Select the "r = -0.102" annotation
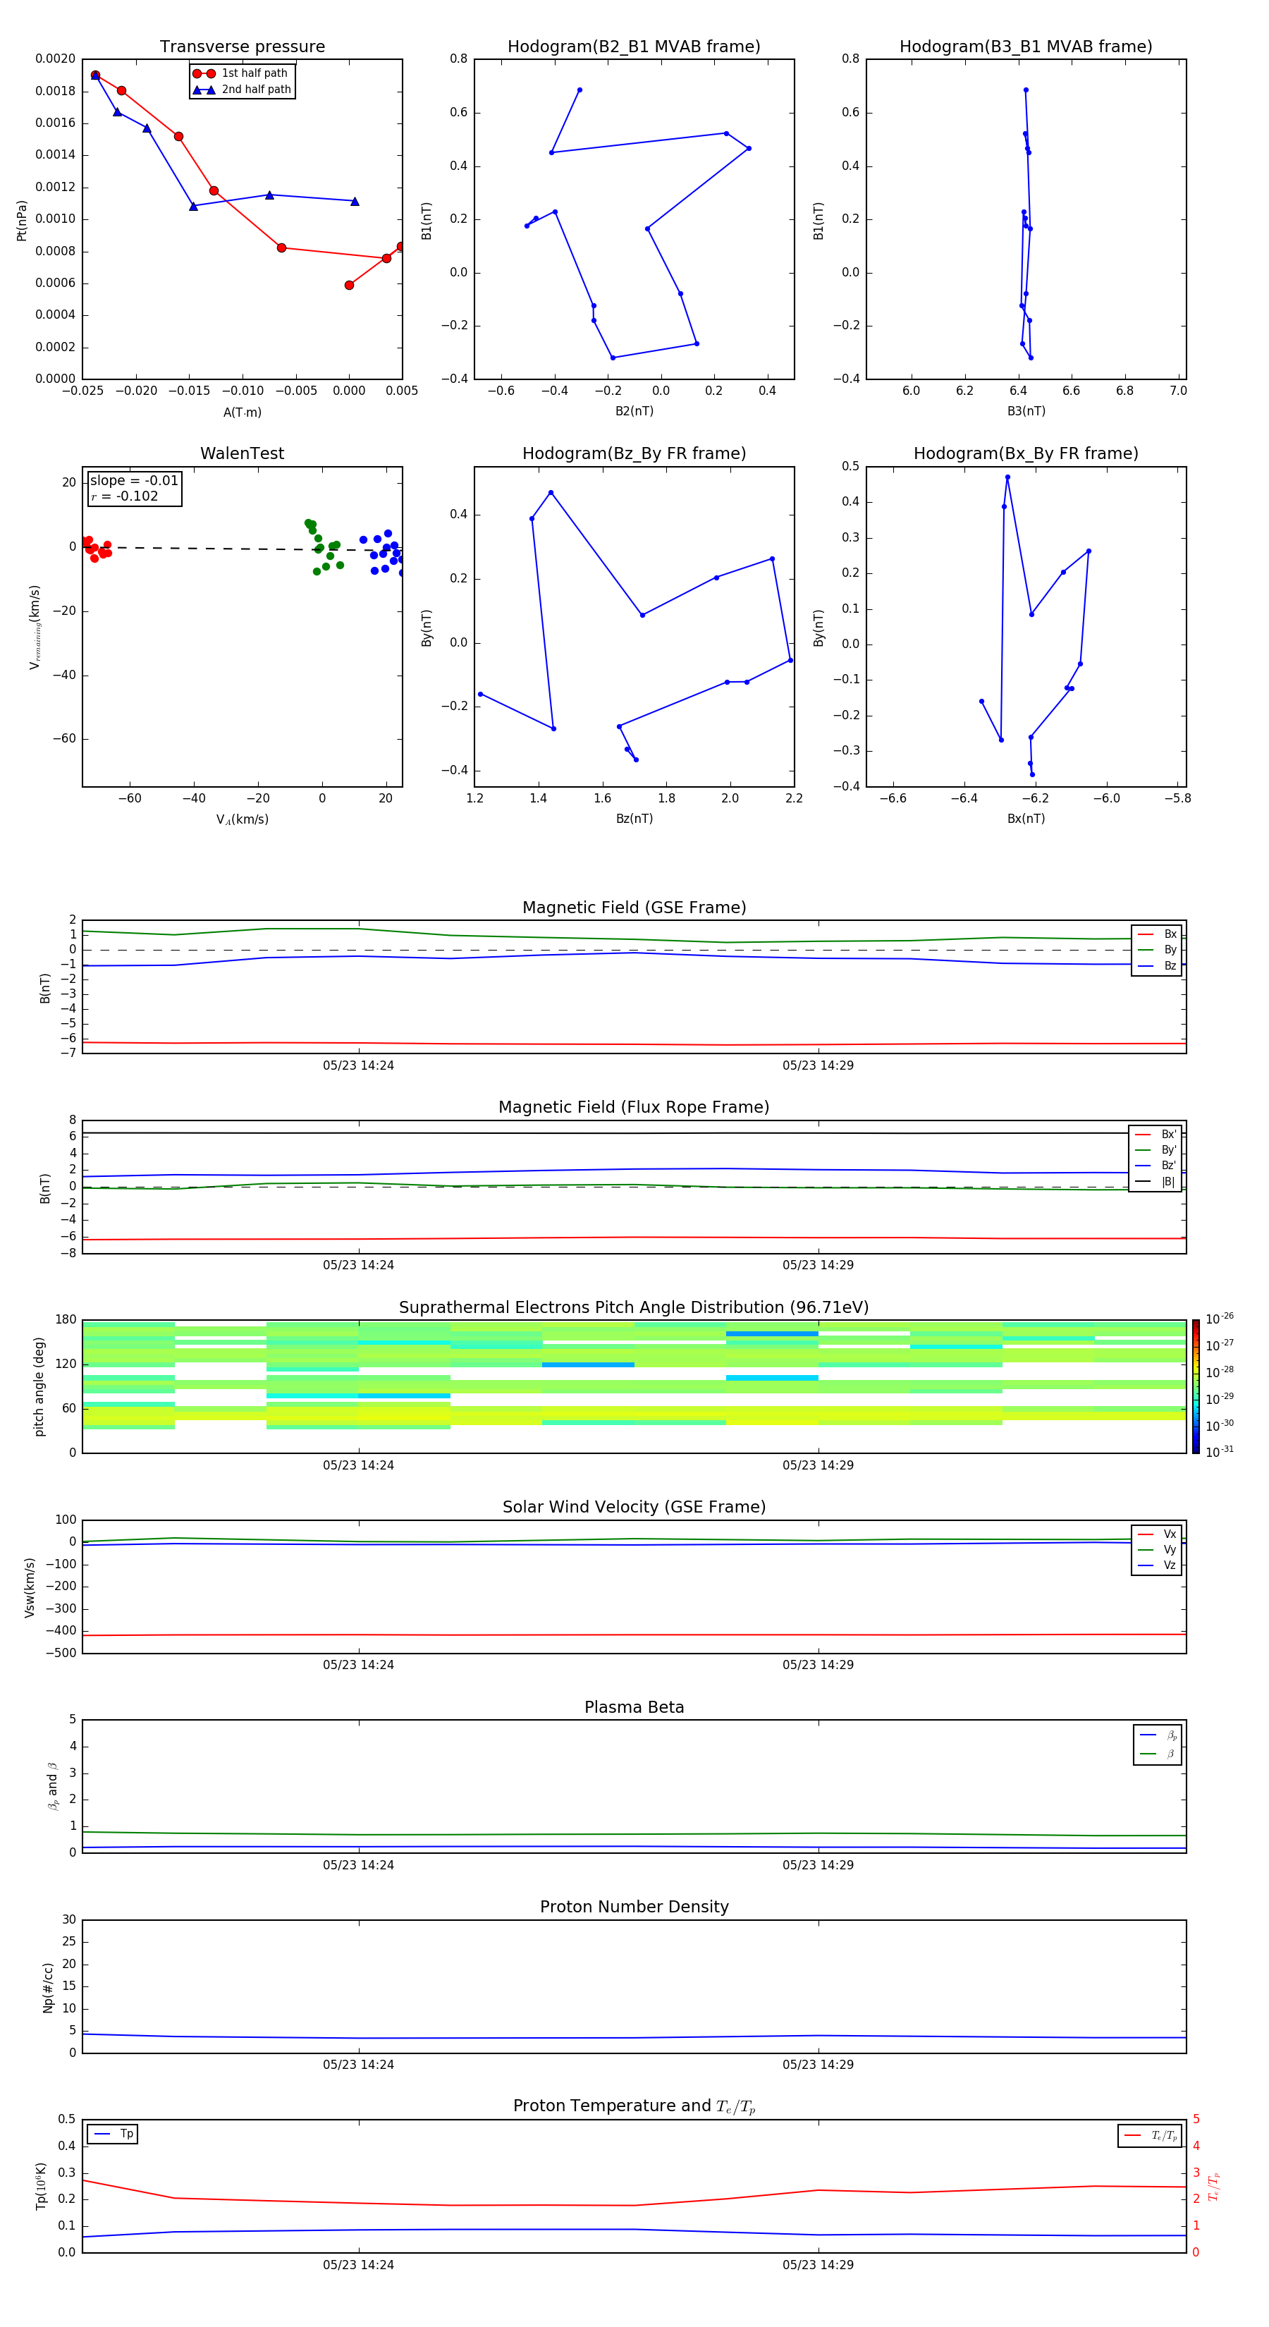The image size is (1269, 2327). tap(125, 496)
